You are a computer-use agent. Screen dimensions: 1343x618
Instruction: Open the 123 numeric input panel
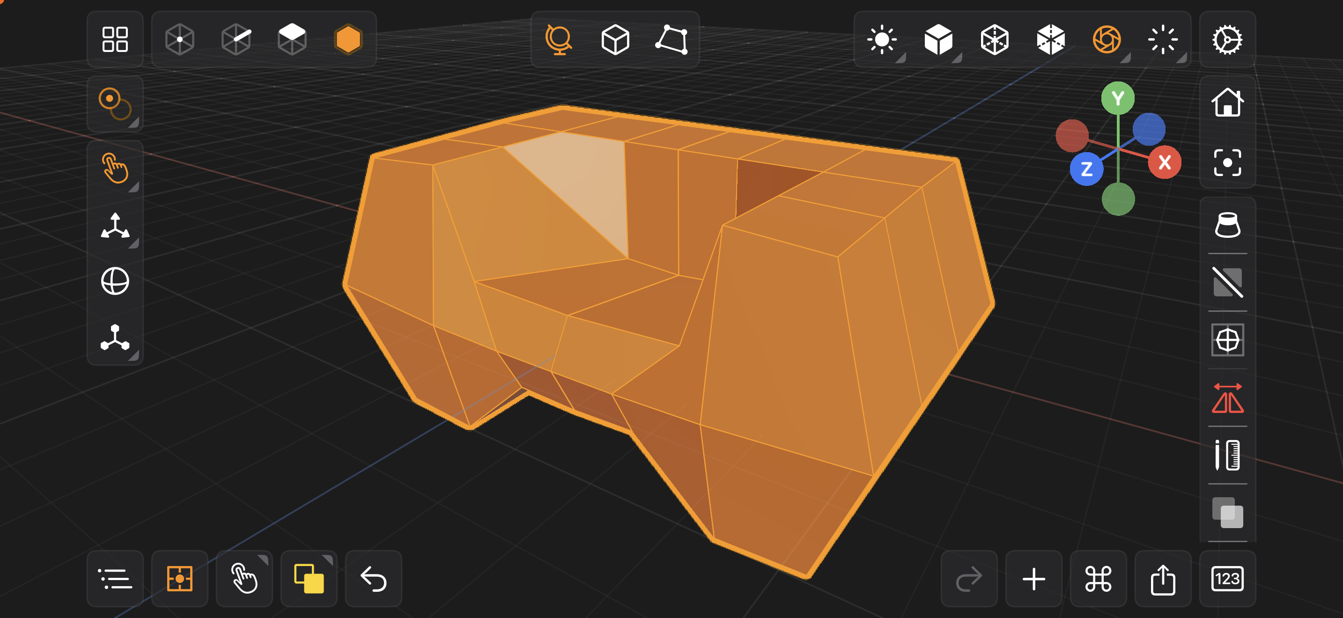[x=1227, y=578]
